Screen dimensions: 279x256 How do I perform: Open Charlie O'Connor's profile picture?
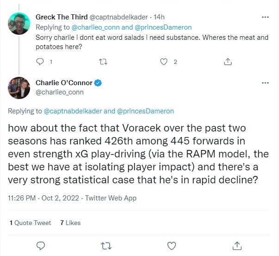19,87
